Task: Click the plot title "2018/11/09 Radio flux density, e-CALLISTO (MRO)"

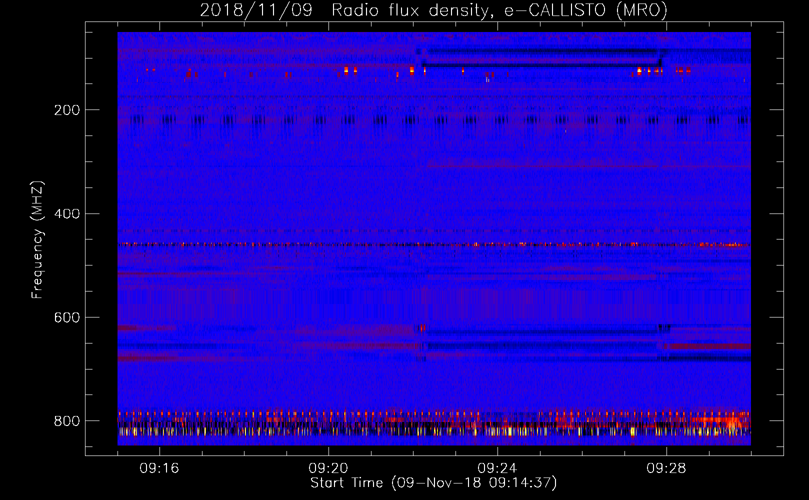Action: click(433, 10)
